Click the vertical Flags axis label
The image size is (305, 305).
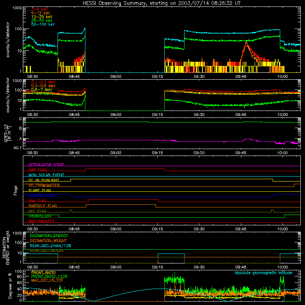[15, 190]
